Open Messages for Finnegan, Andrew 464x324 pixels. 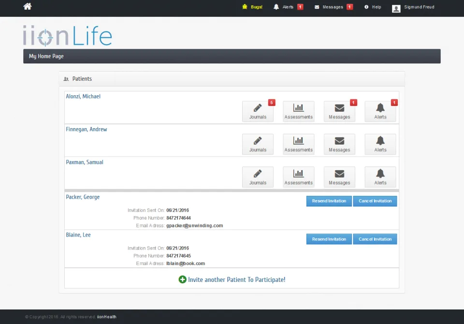tap(339, 144)
